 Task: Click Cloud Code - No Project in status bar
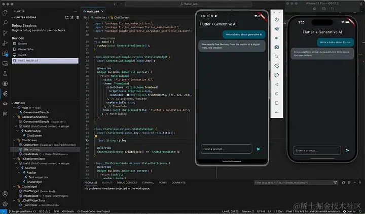[94, 211]
